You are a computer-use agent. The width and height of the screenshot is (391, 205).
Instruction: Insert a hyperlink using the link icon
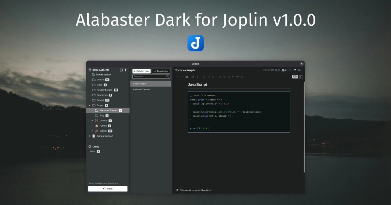204,76
